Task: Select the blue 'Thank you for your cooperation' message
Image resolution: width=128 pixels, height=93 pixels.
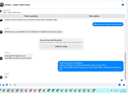Action: click(x=91, y=66)
